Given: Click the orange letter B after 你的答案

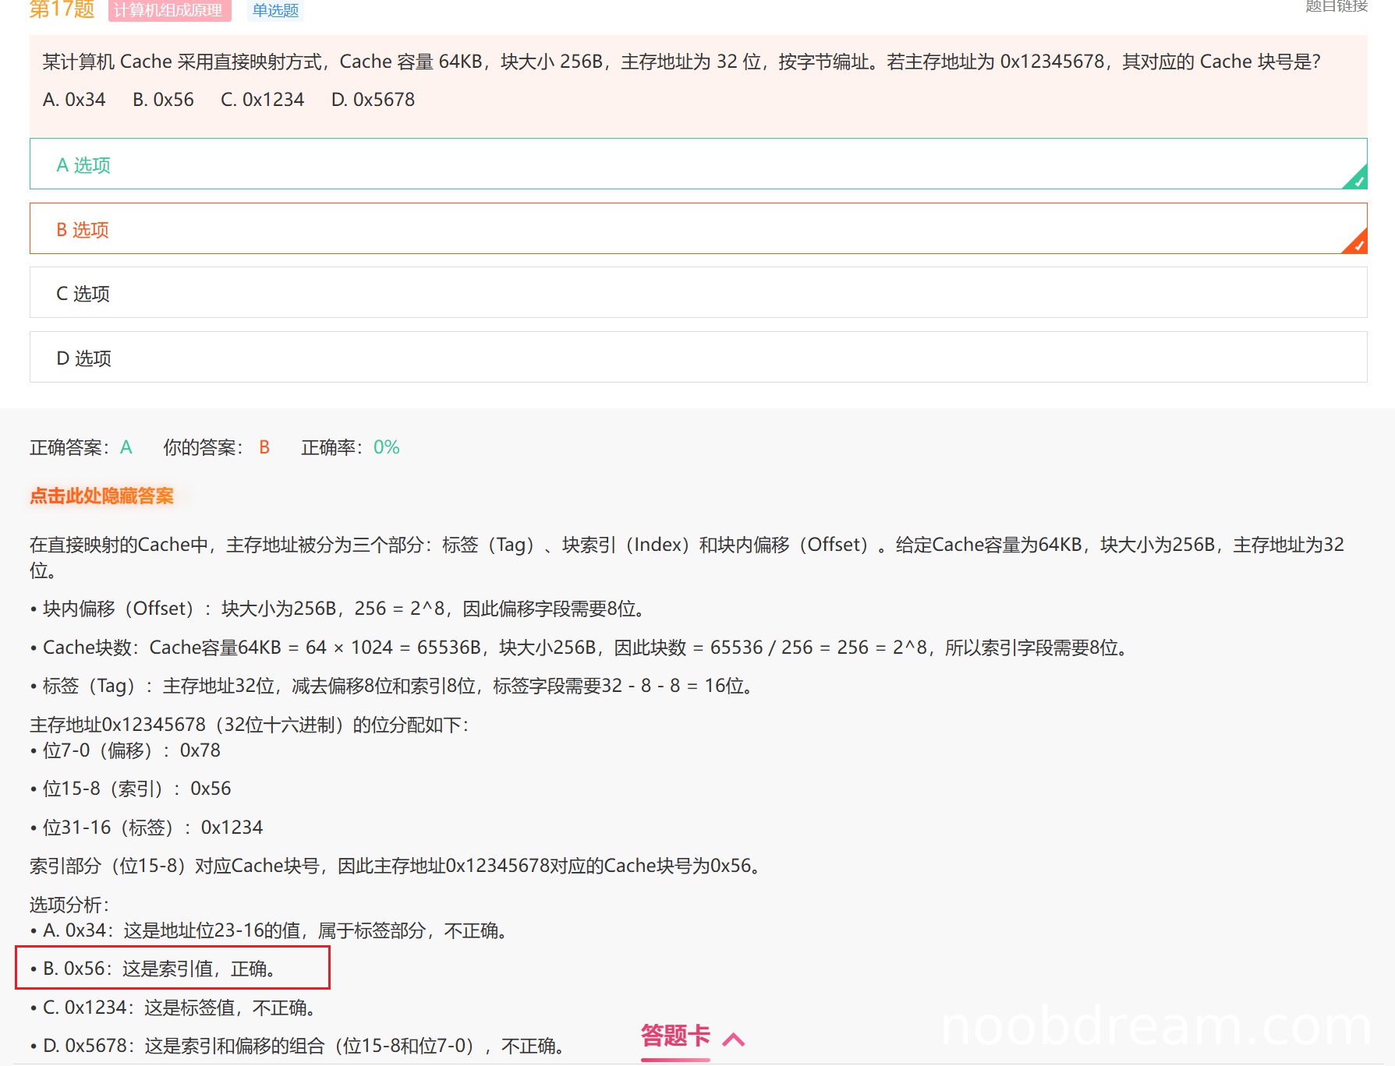Looking at the screenshot, I should [x=264, y=447].
